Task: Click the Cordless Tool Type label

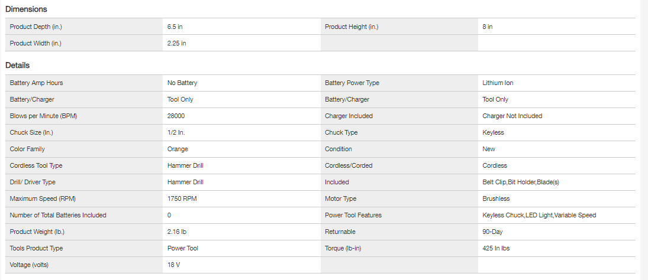Action: click(x=36, y=165)
